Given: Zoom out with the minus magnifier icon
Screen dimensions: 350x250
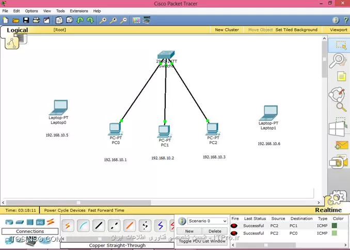Looking at the screenshot, I should 123,21.
